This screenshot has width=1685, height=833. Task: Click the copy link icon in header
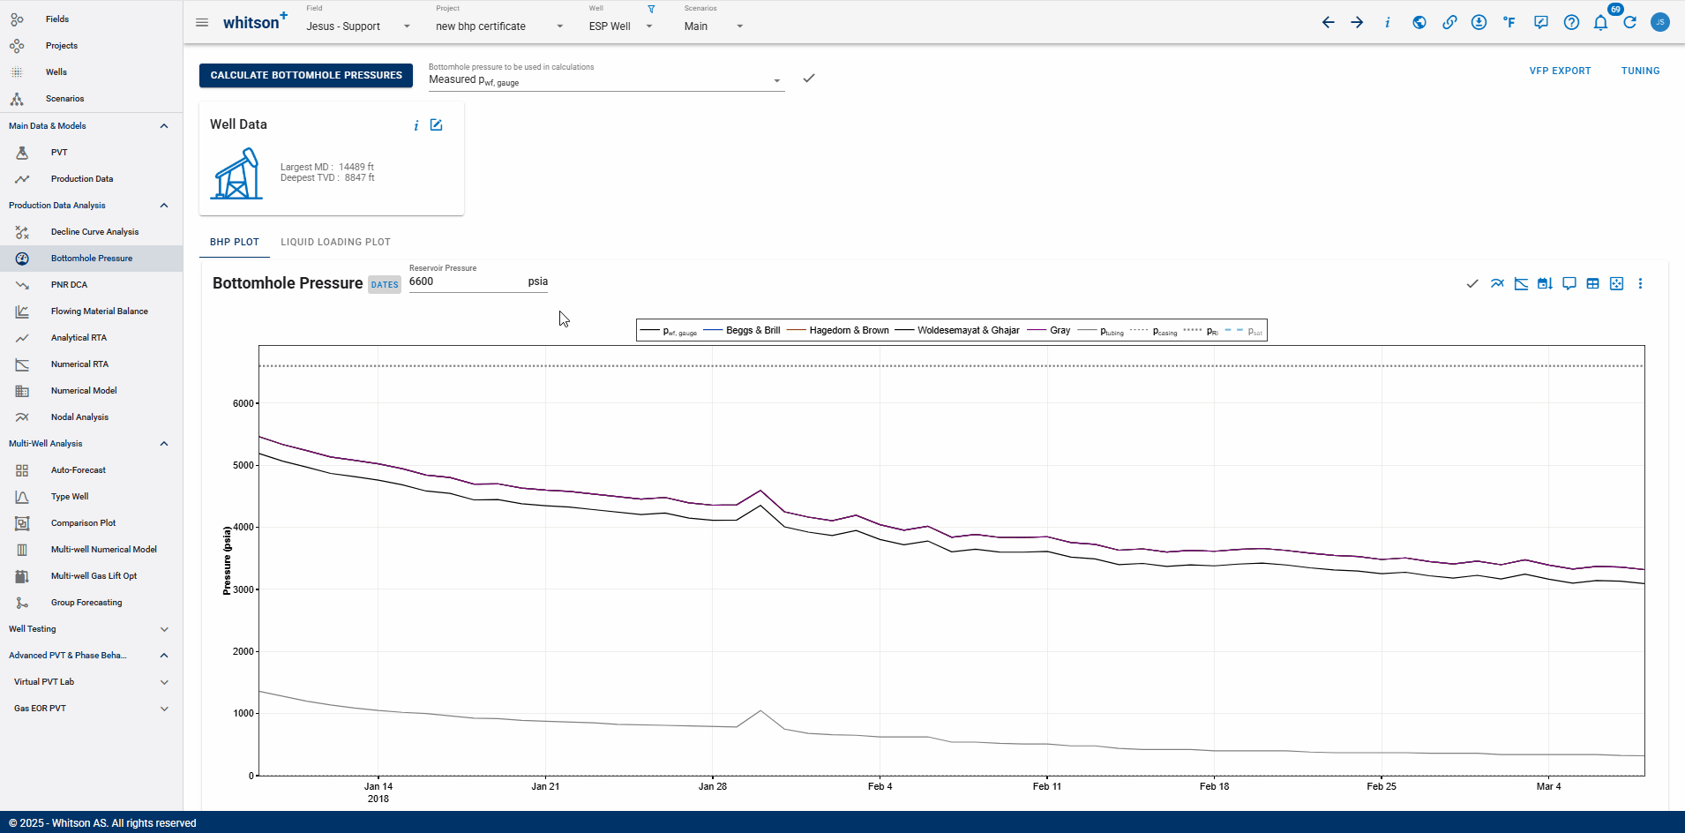point(1449,23)
